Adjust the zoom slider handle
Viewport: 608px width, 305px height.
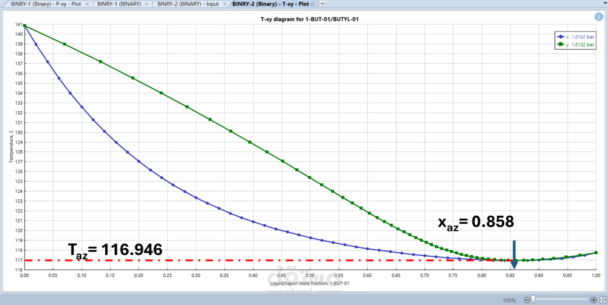[533, 300]
